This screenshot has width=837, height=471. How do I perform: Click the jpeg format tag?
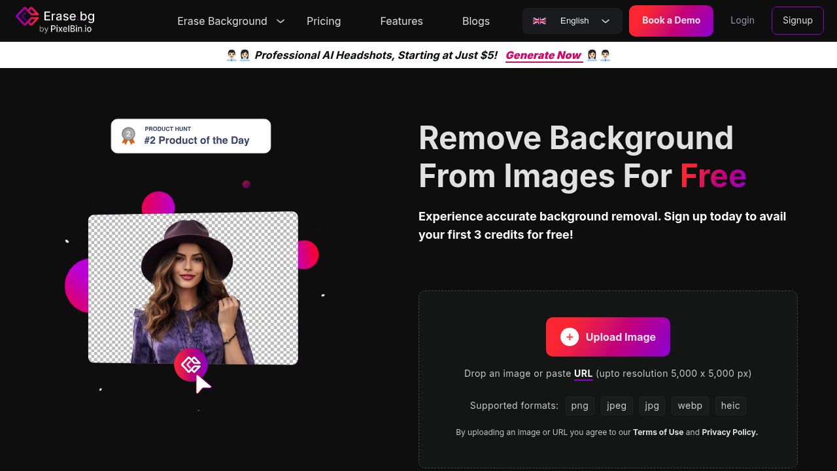pyautogui.click(x=617, y=406)
